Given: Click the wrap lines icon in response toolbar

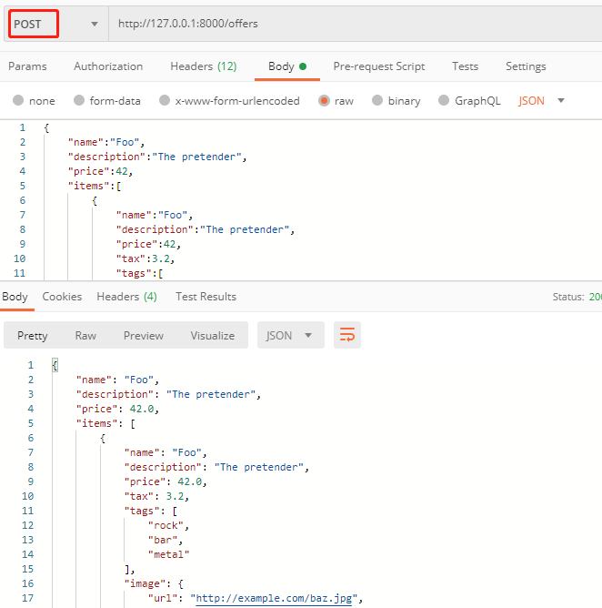Looking at the screenshot, I should coord(346,335).
